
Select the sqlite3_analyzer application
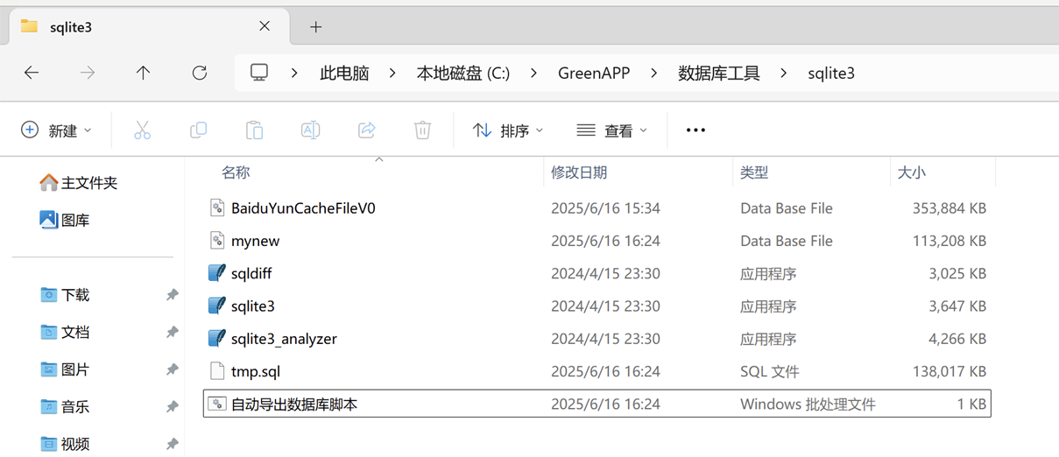click(x=597, y=339)
